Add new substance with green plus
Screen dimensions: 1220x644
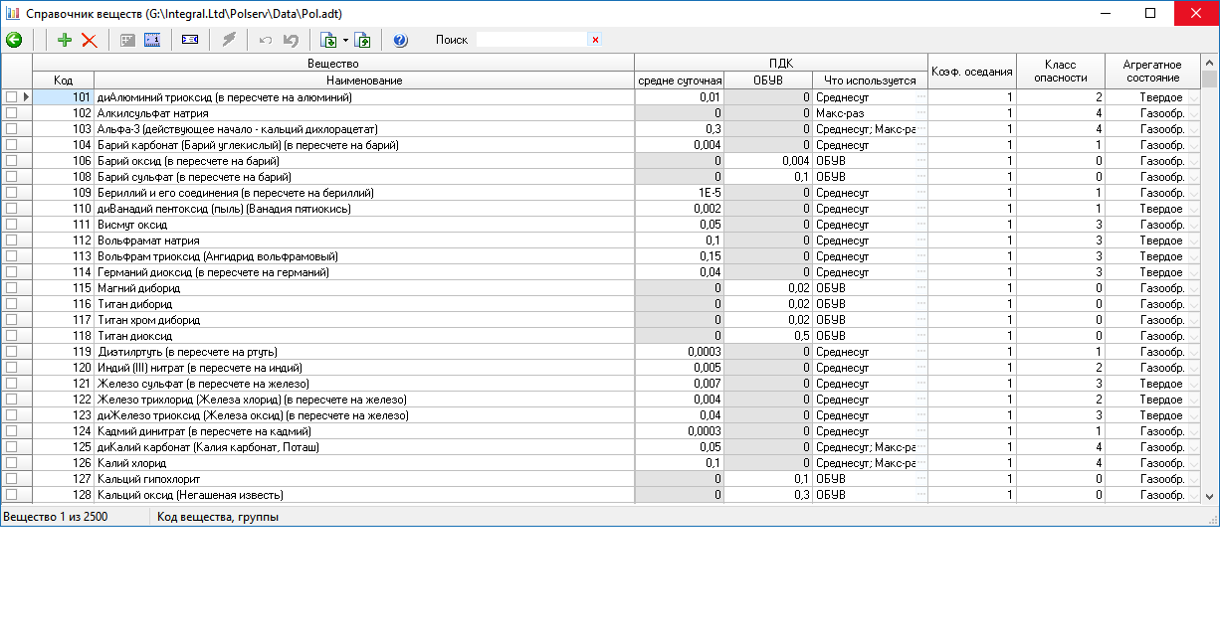pos(65,40)
